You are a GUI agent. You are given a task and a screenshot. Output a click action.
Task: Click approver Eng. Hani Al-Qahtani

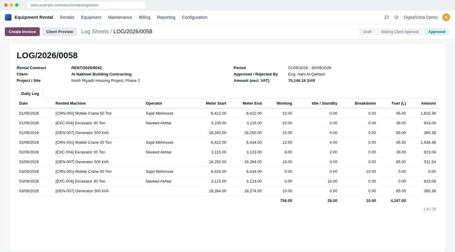[306, 74]
